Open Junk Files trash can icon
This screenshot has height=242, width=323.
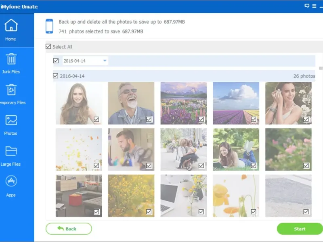11,59
